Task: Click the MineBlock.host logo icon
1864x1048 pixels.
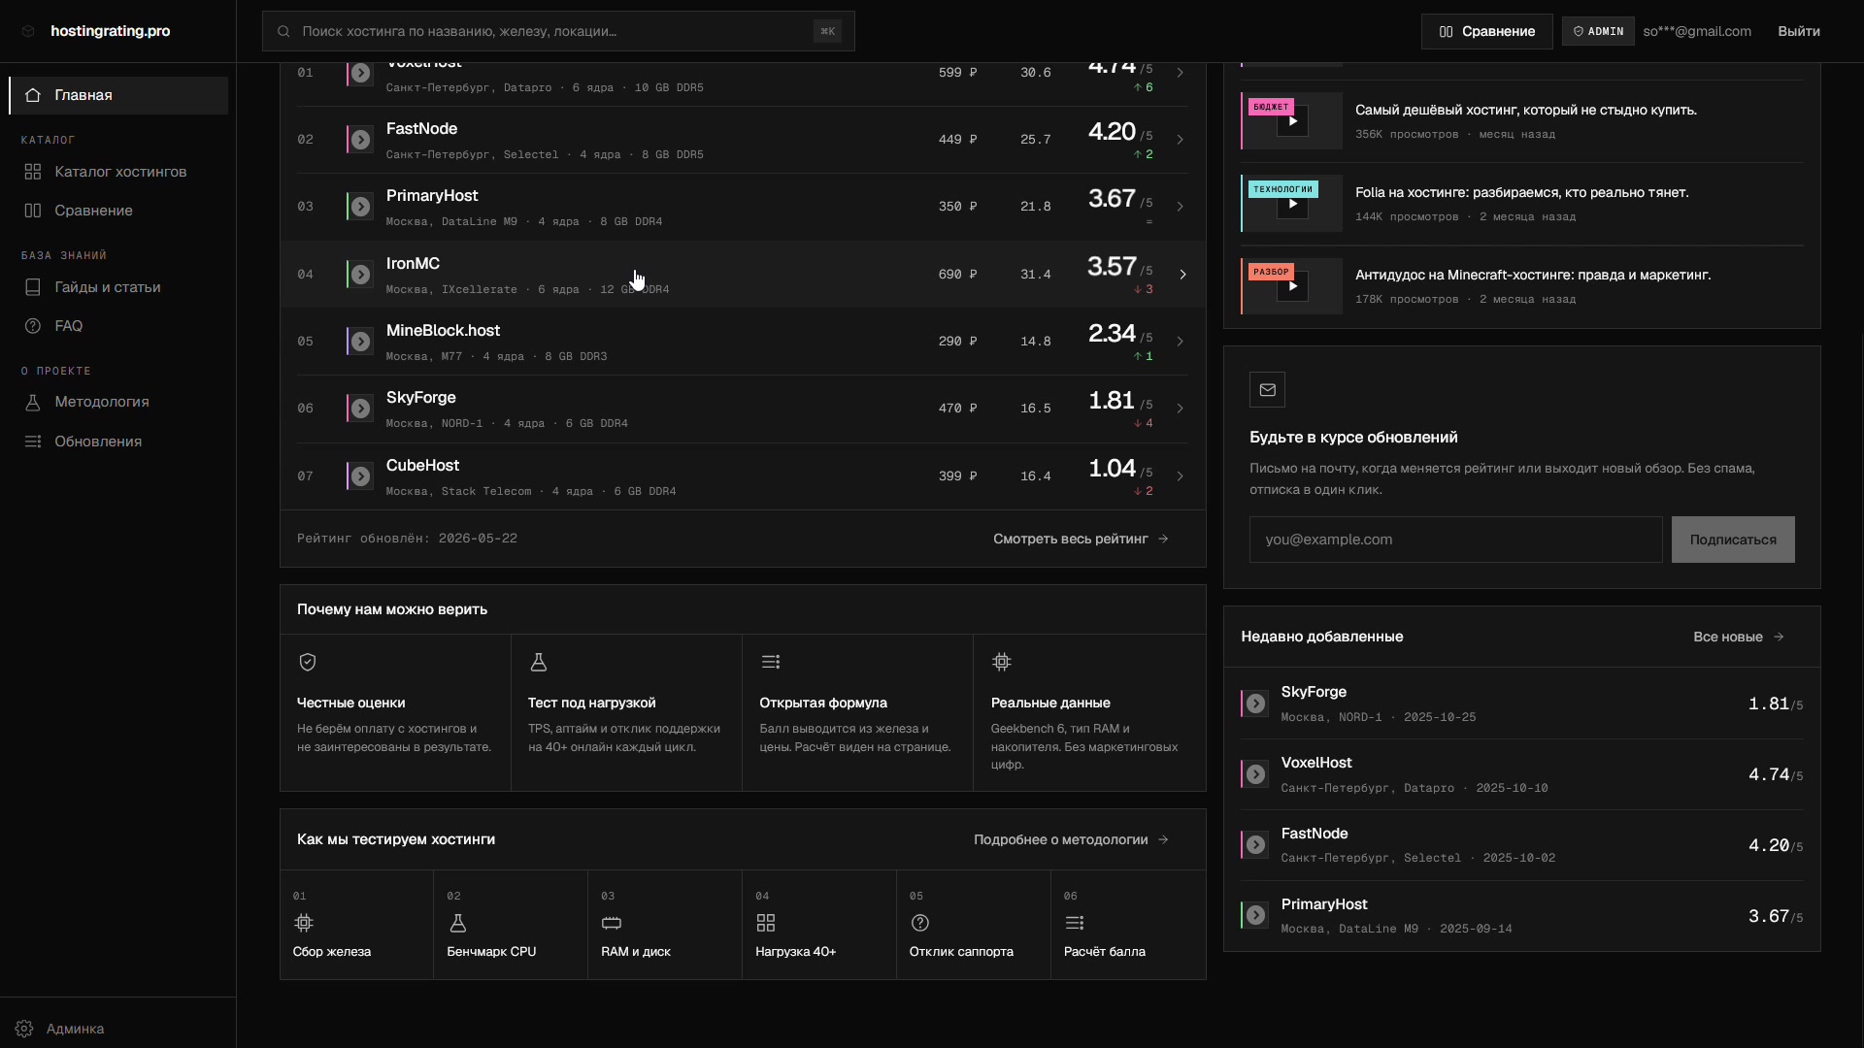Action: click(x=360, y=342)
